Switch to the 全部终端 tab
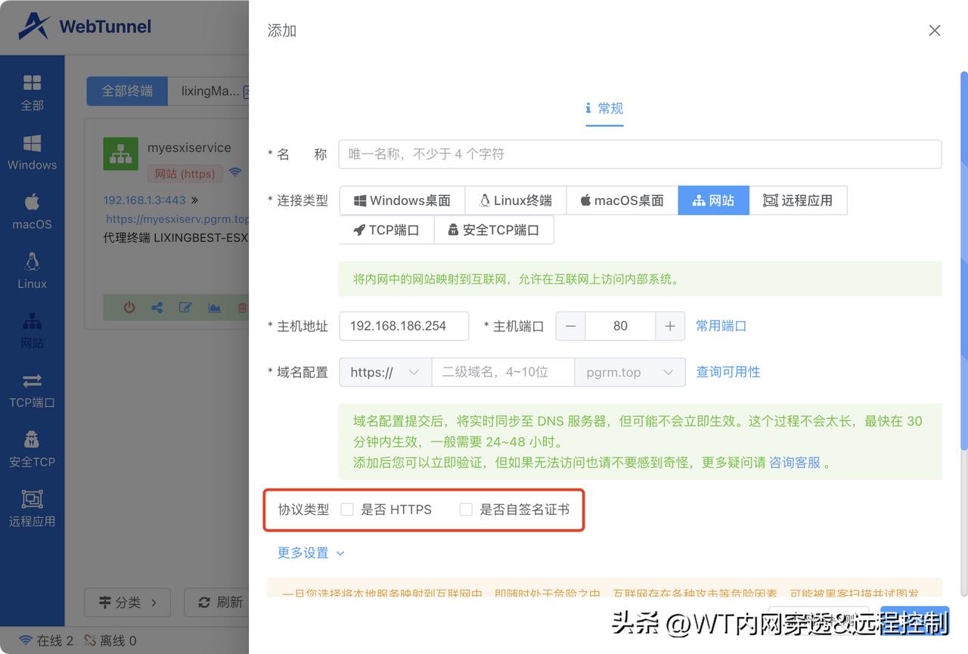Image resolution: width=968 pixels, height=654 pixels. [x=127, y=90]
